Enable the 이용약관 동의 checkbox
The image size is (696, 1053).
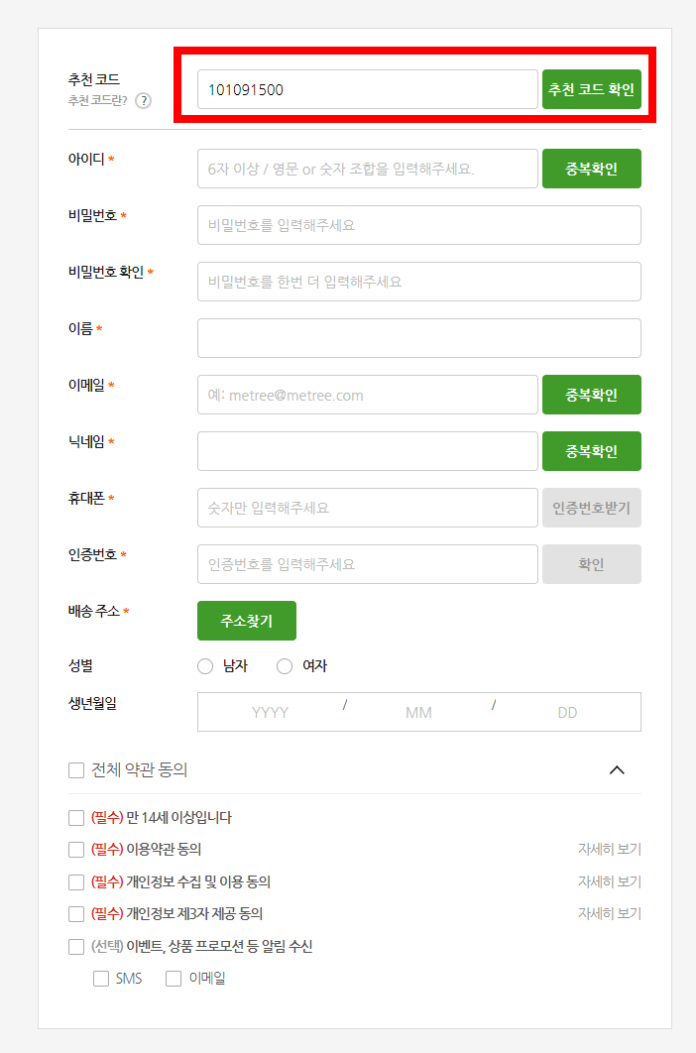pos(74,849)
